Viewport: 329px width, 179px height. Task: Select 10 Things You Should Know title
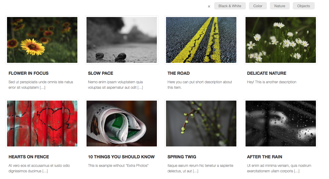(x=121, y=157)
